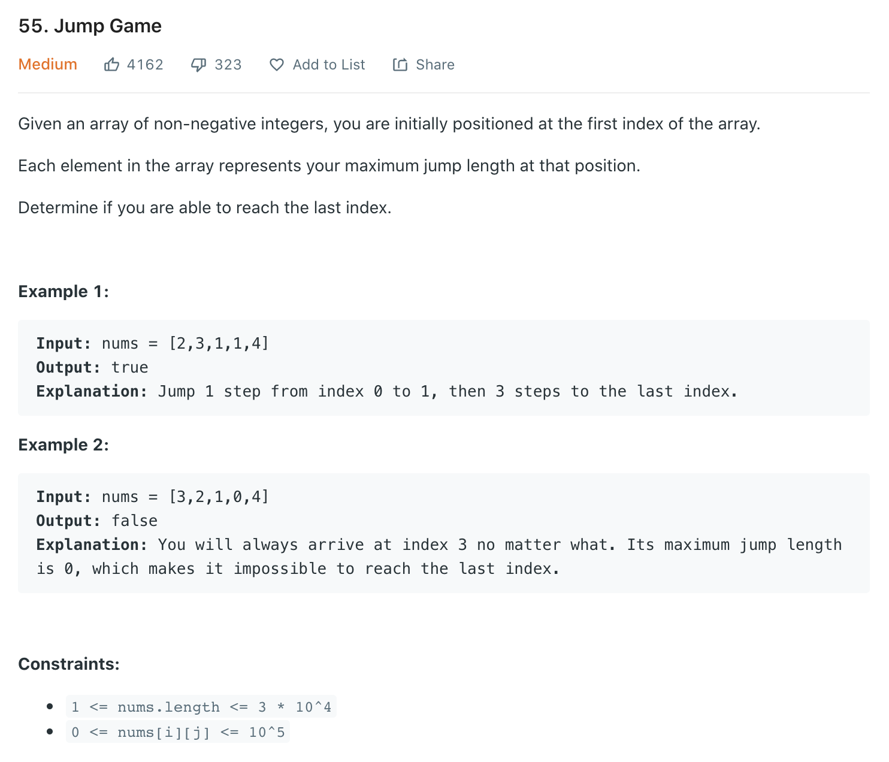Click the Medium difficulty label
The image size is (889, 762).
[47, 64]
